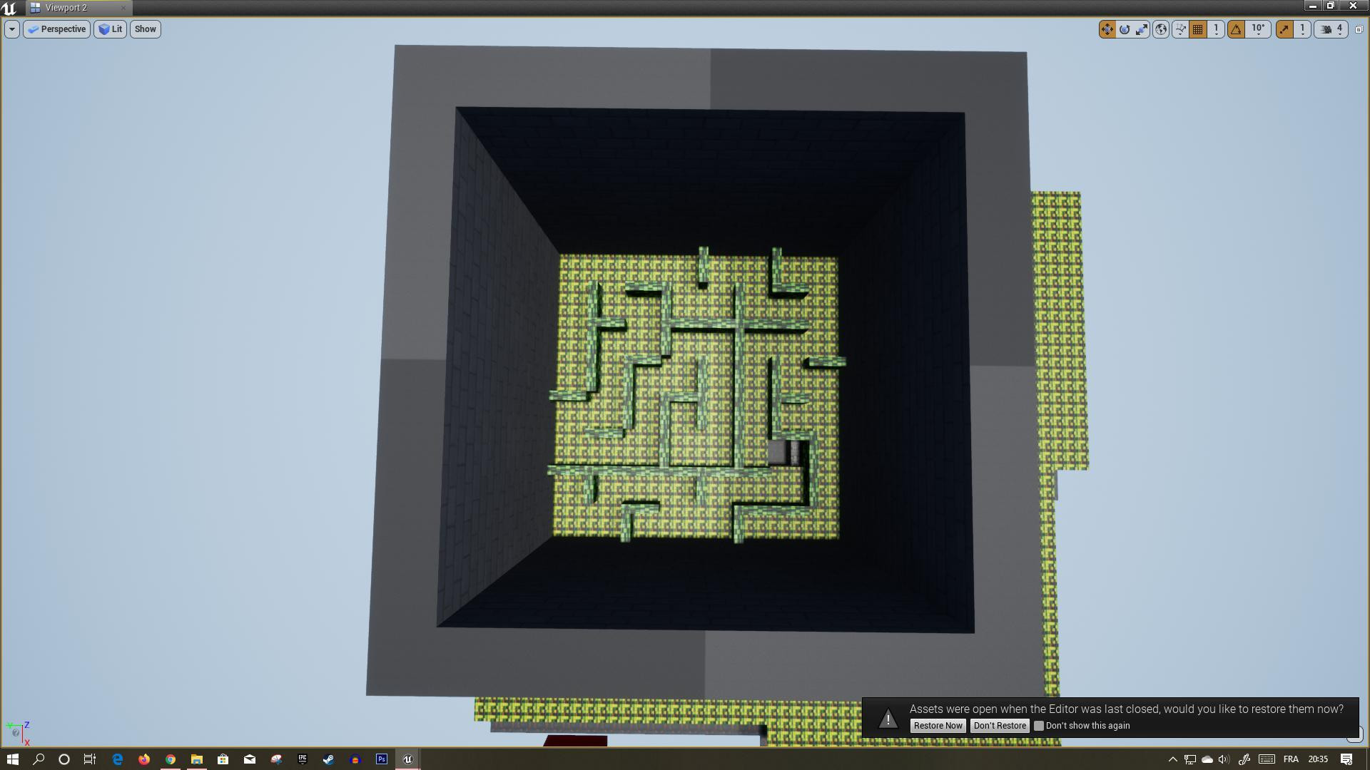Toggle scale snapping
This screenshot has height=770, width=1370.
tap(1284, 29)
